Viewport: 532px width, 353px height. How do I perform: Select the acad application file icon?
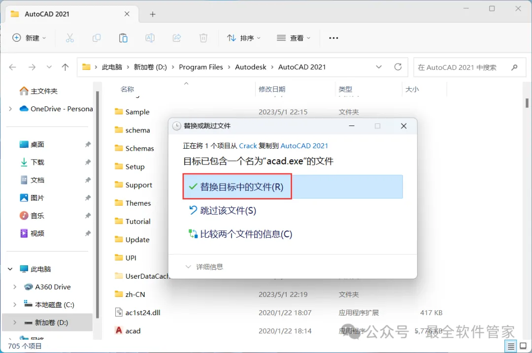tap(119, 330)
